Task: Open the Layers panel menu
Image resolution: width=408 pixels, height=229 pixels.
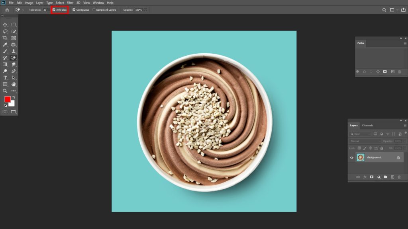Action: [x=405, y=125]
